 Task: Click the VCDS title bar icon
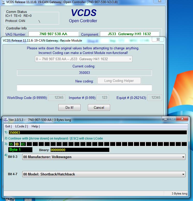3,2
